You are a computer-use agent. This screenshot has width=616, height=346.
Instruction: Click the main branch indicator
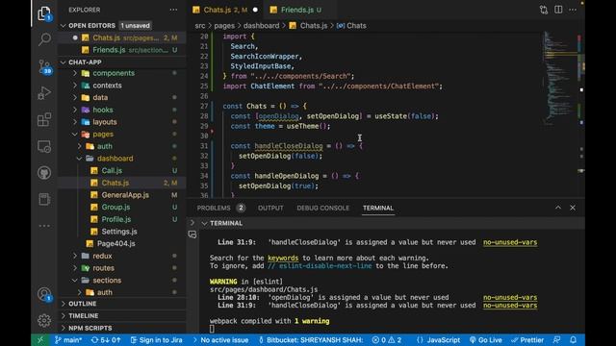[x=68, y=340]
